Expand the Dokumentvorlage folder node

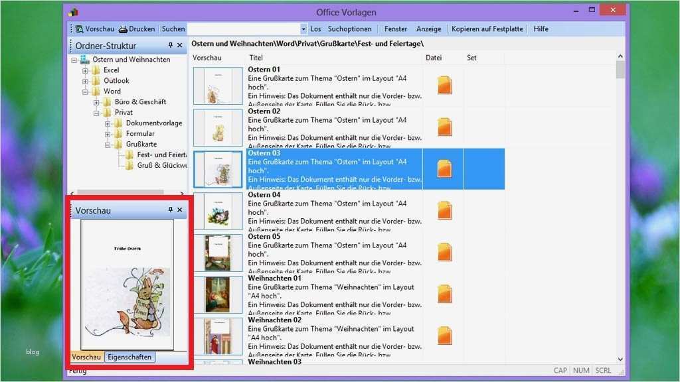pos(108,123)
